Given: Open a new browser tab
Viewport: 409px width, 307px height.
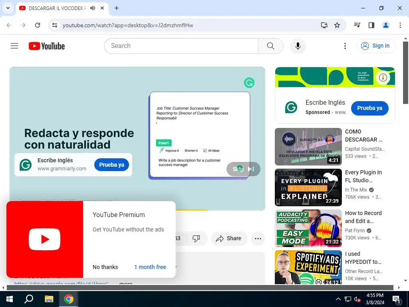Looking at the screenshot, I should pyautogui.click(x=117, y=8).
